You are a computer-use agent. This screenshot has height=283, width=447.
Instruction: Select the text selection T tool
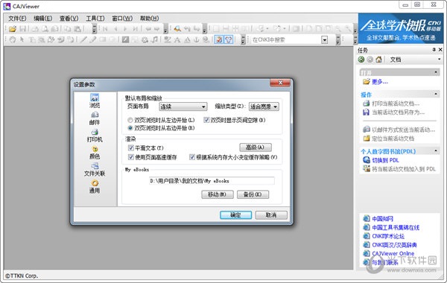pyautogui.click(x=32, y=39)
